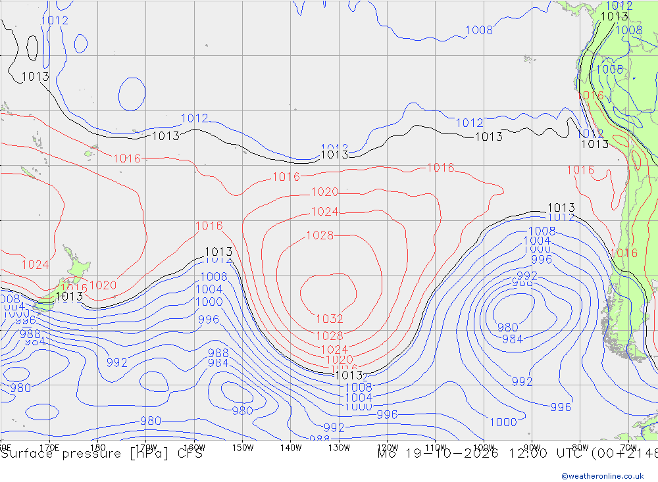The image size is (658, 482).
Task: Click the 70W longitude axis label
Action: click(628, 448)
